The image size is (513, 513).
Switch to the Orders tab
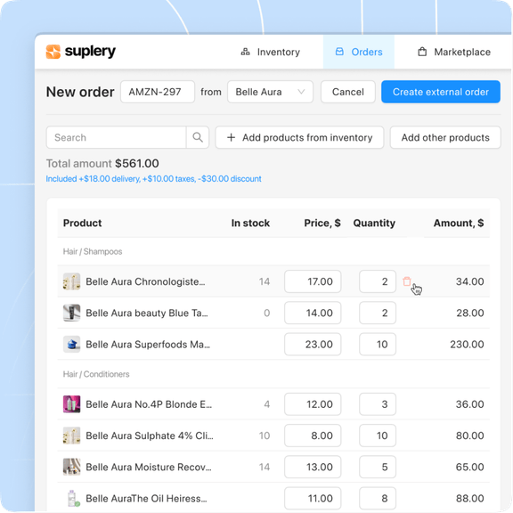(359, 52)
